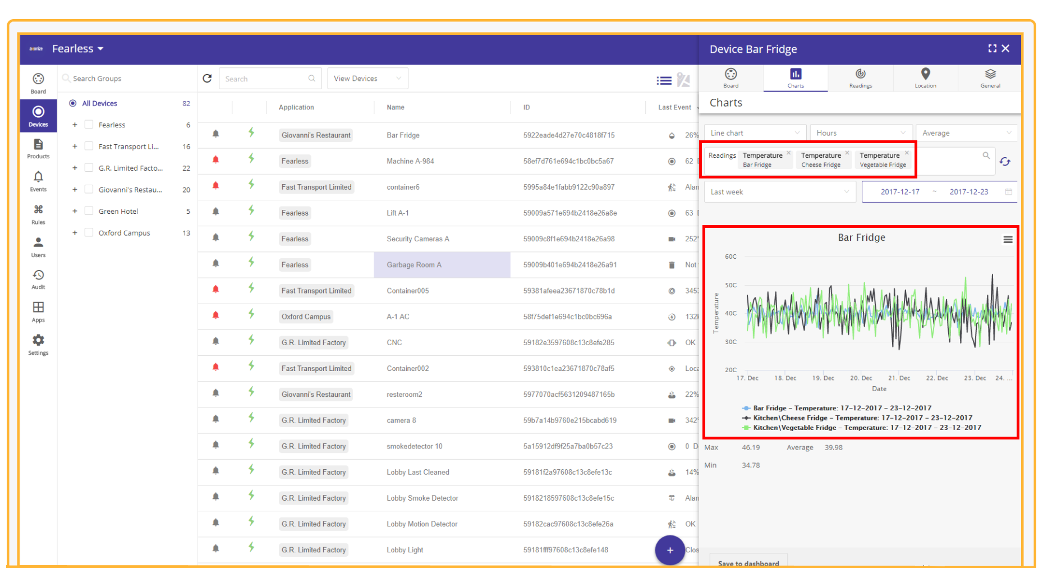Sort by the Name column header
The width and height of the screenshot is (1043, 568).
(396, 107)
